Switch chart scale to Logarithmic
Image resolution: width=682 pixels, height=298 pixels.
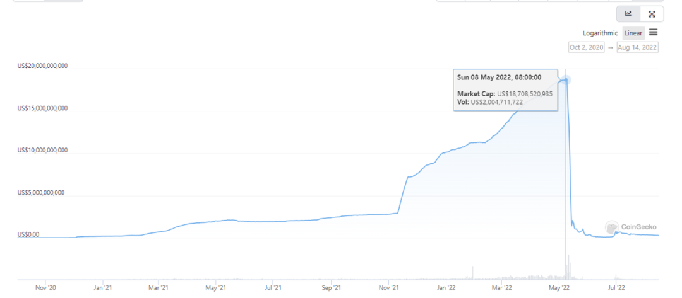tap(601, 33)
